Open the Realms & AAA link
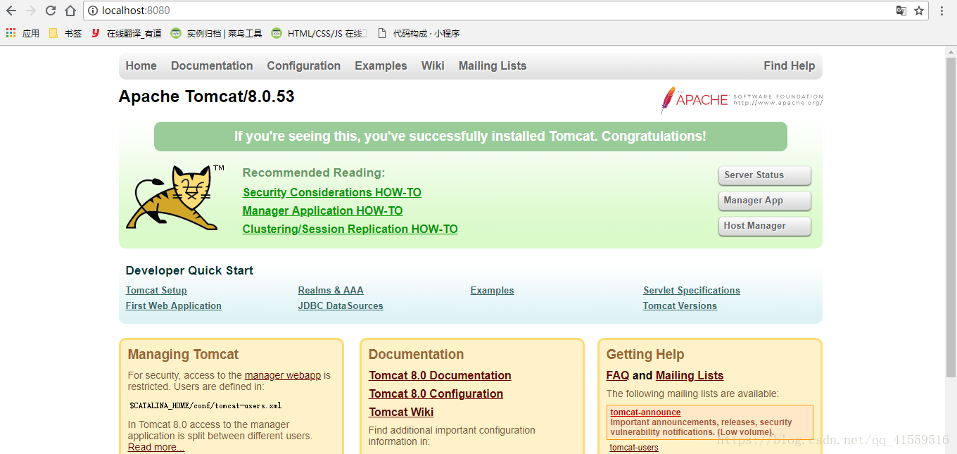This screenshot has height=454, width=957. tap(331, 291)
